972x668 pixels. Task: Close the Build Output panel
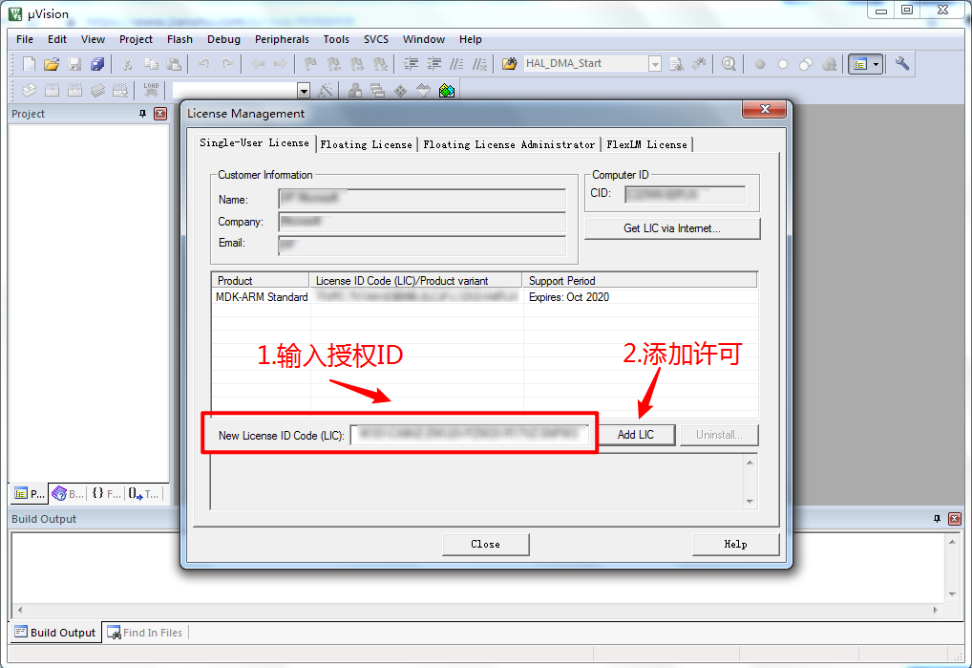tap(955, 519)
